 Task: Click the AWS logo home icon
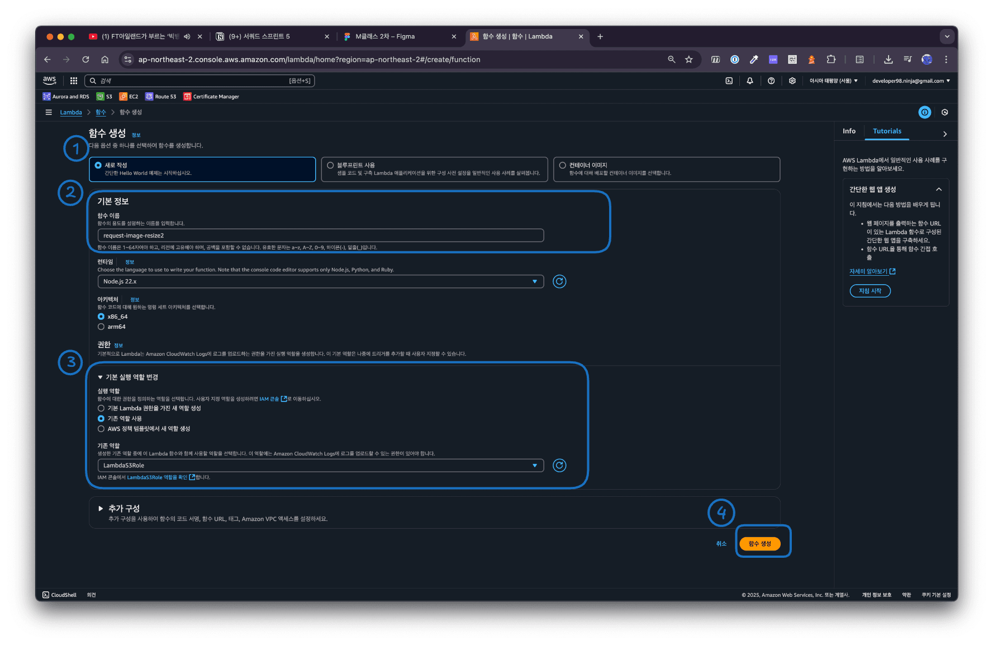point(50,80)
